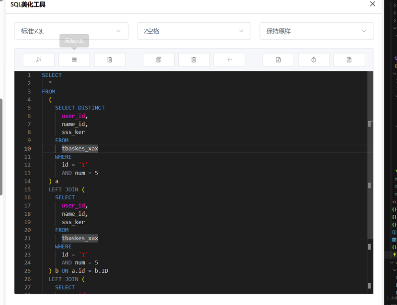
Task: Click LEFT JOIN on line 26
Action: click(x=64, y=279)
